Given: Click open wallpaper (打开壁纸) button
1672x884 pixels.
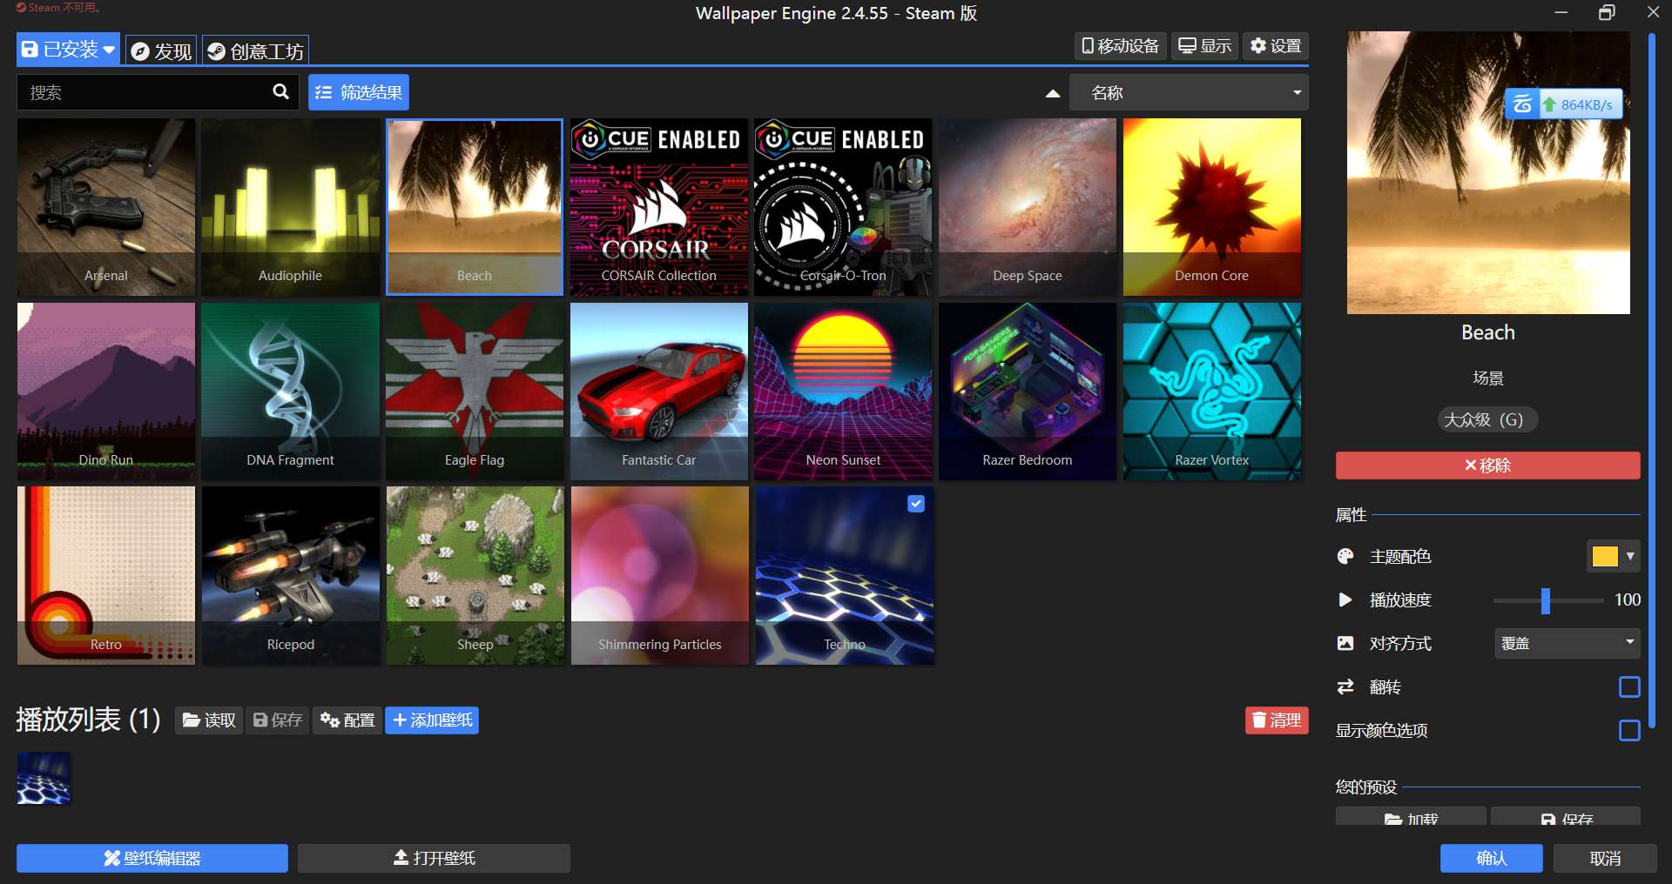Looking at the screenshot, I should 434,858.
